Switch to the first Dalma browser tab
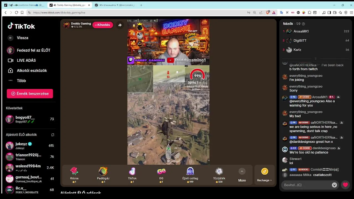Screen dimensions: 354x199 [x=24, y=5]
